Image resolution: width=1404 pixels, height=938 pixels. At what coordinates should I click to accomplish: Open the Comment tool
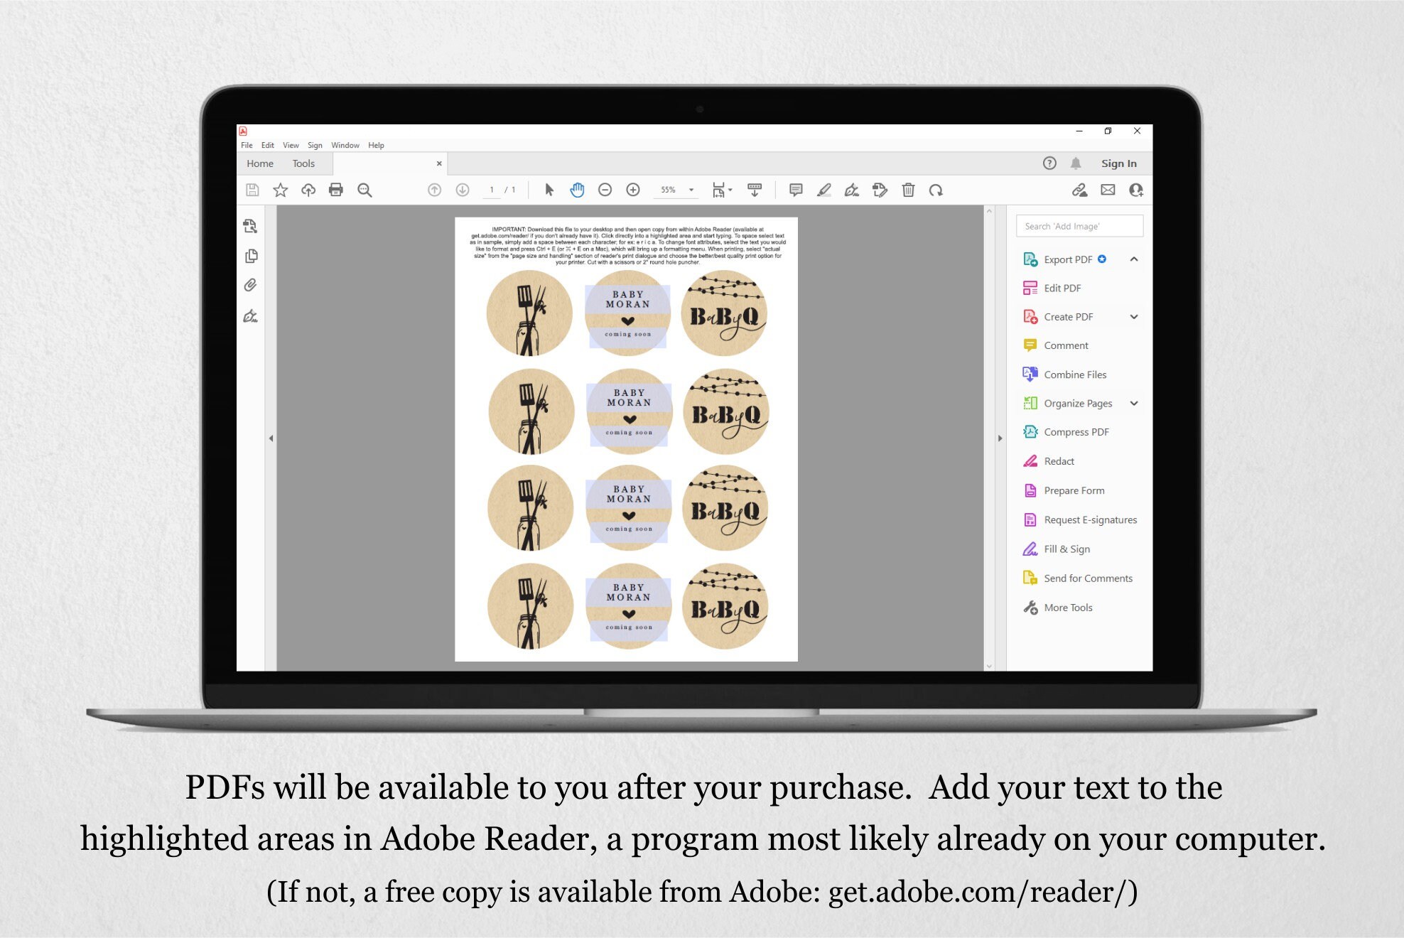[1056, 345]
